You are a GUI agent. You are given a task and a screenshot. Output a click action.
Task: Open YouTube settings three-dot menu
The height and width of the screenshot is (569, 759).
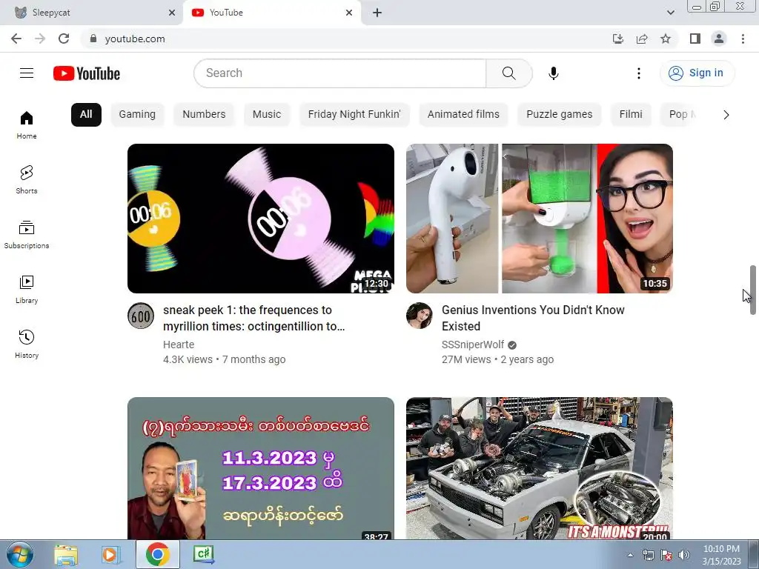[638, 73]
